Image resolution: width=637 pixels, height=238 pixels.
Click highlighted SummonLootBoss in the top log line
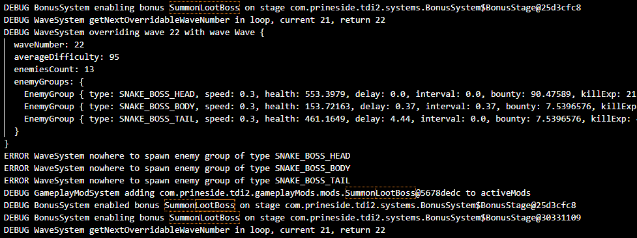click(x=205, y=7)
